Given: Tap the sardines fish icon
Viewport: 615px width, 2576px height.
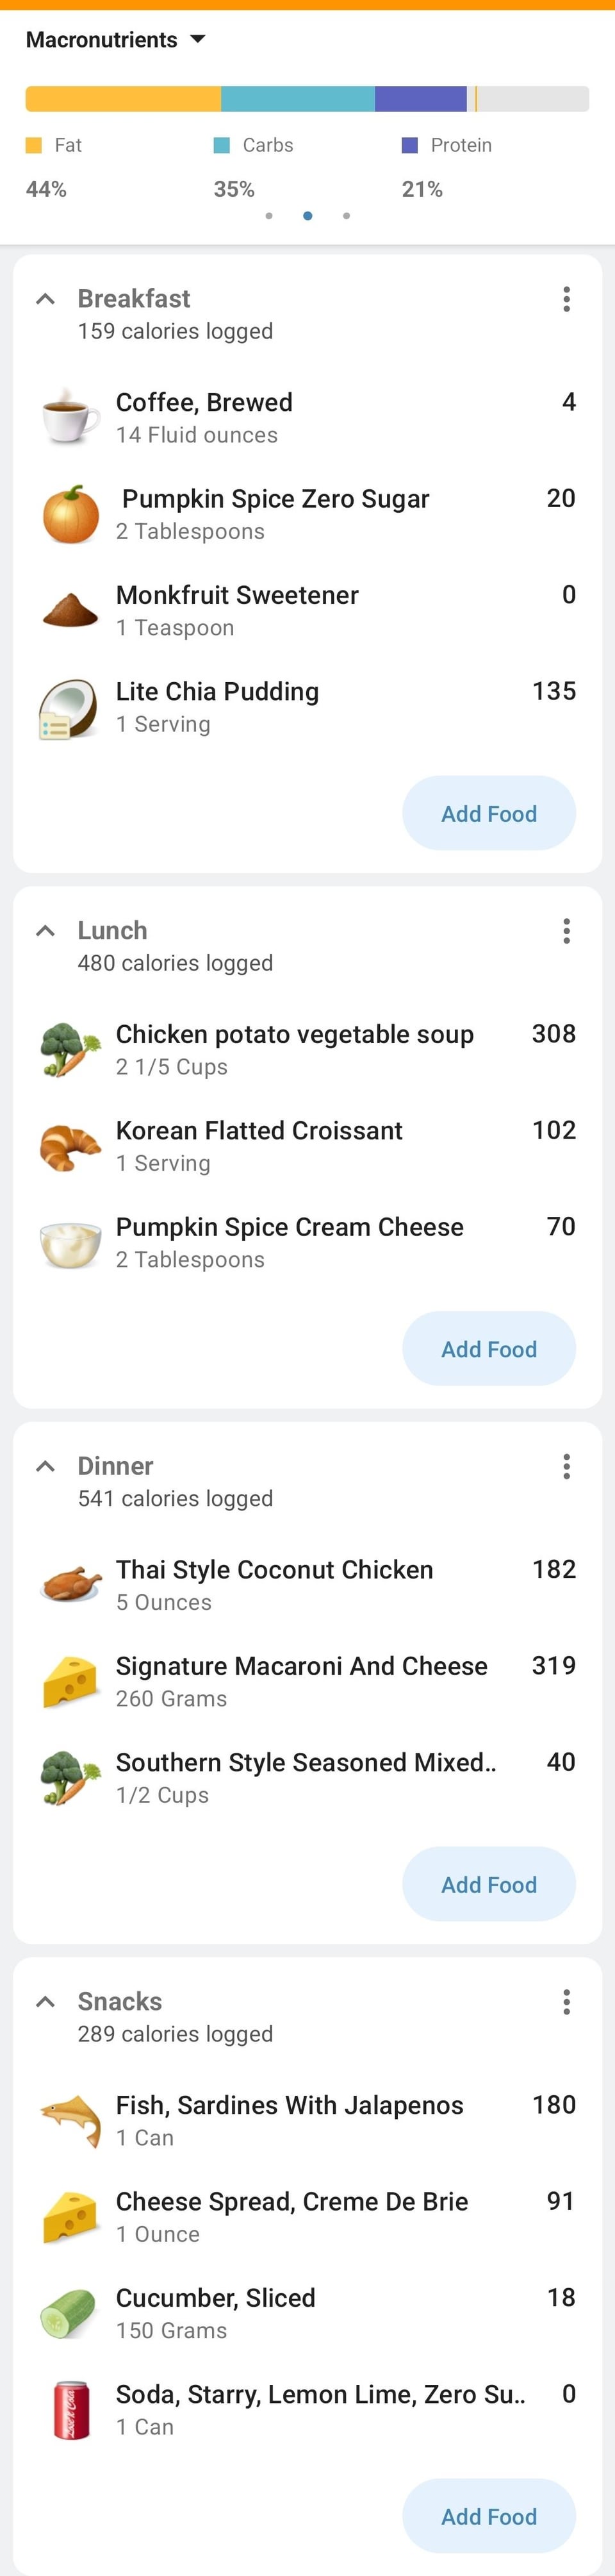Looking at the screenshot, I should (70, 2120).
